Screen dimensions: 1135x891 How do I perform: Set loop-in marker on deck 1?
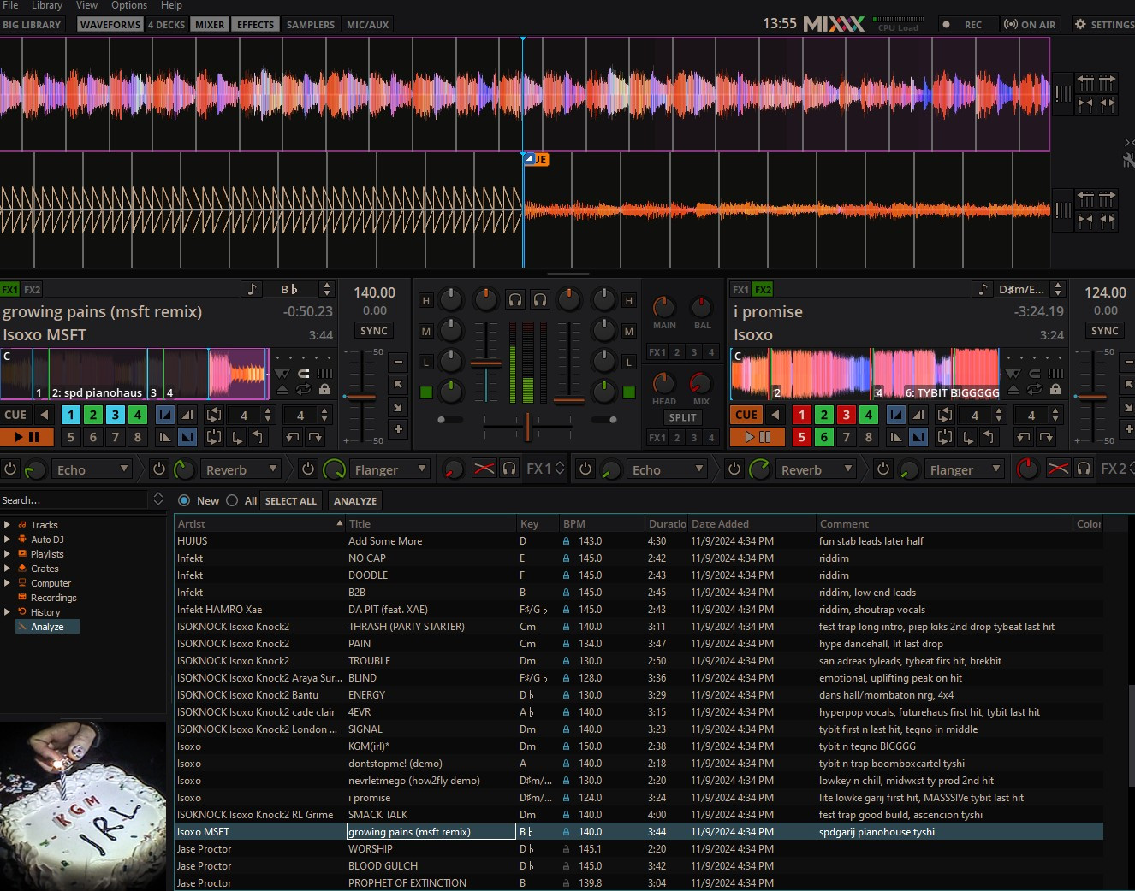click(x=236, y=437)
